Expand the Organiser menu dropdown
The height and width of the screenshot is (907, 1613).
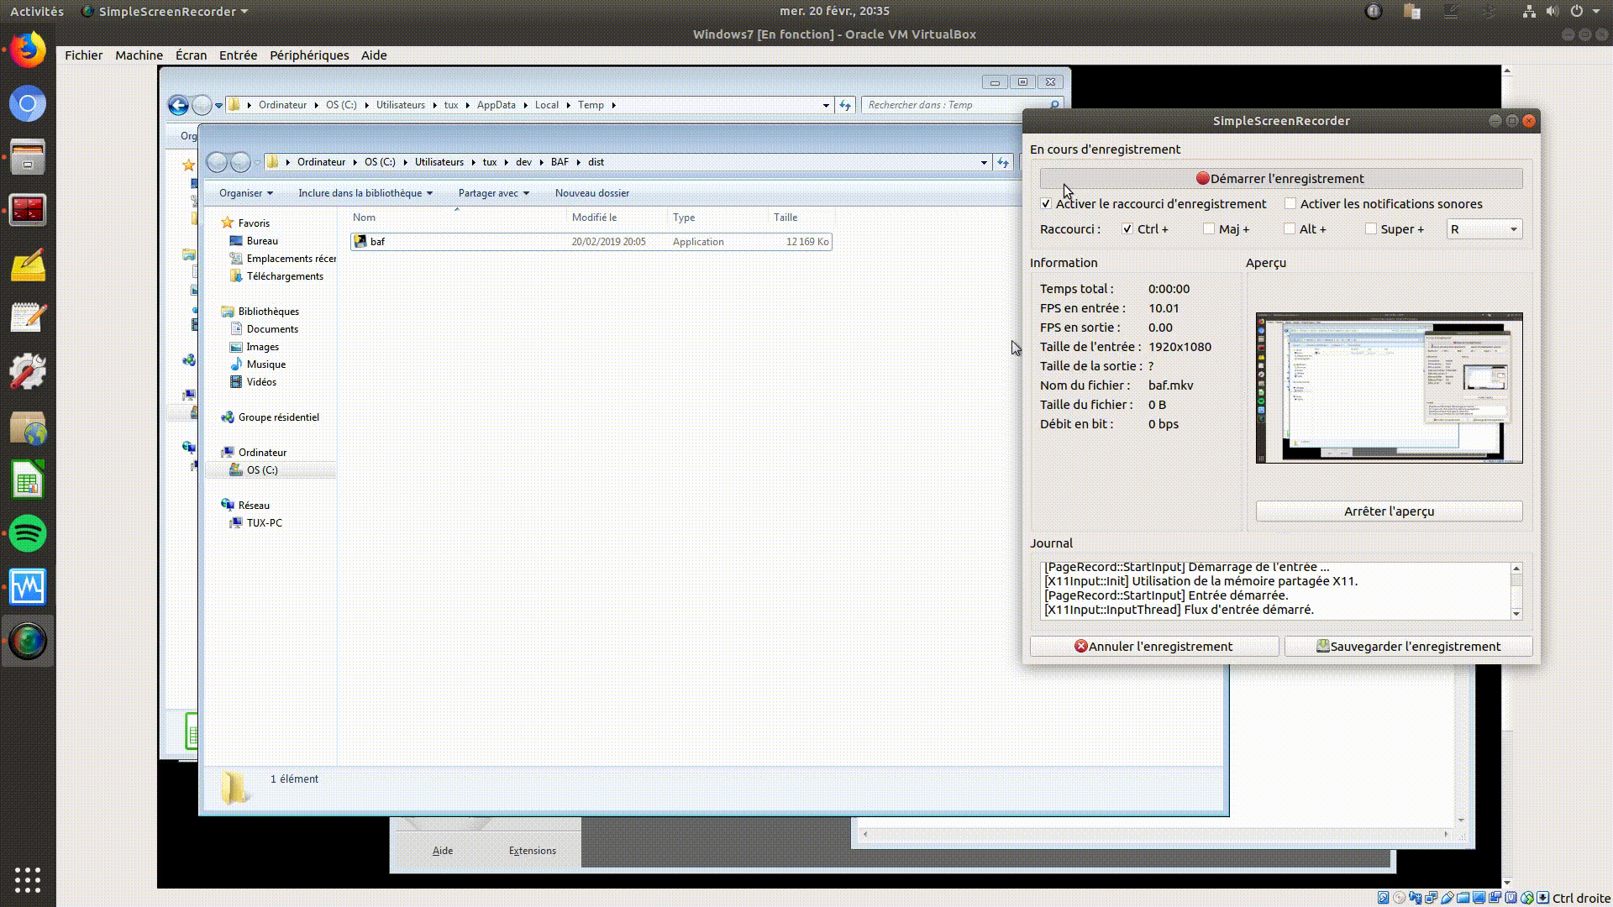click(245, 193)
